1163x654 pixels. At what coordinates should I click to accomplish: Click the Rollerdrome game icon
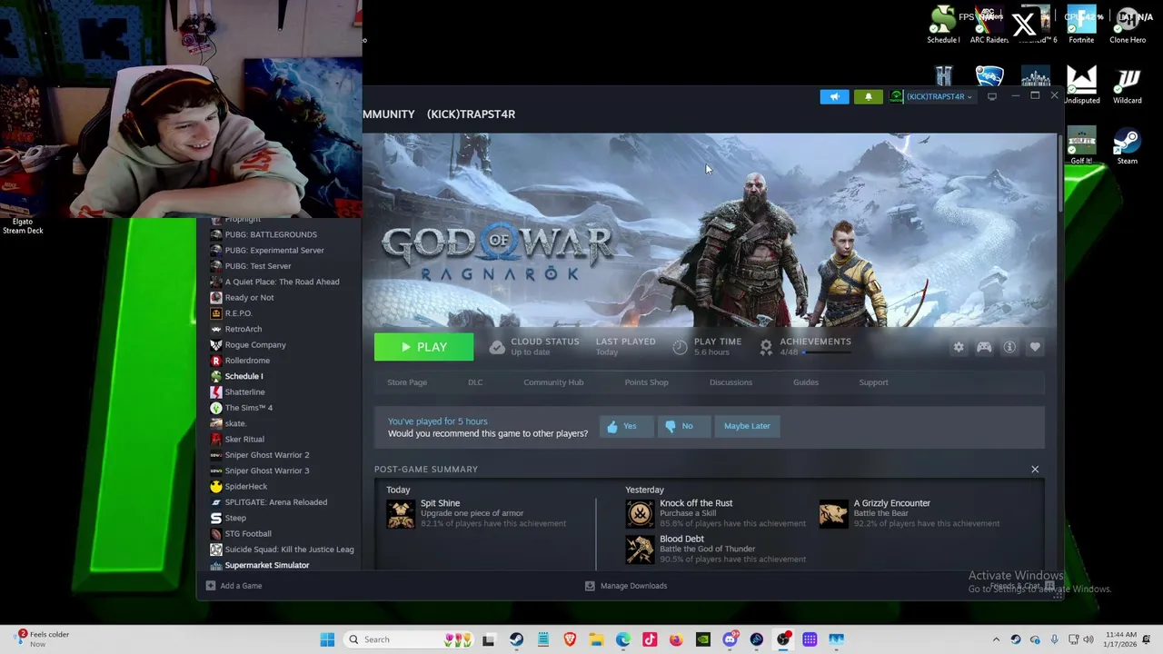point(215,361)
